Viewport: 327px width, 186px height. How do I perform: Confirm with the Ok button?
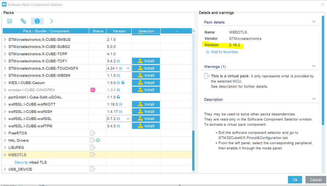[x=295, y=180]
